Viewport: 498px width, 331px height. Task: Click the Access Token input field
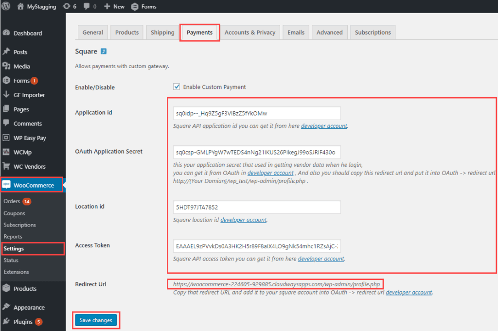(257, 246)
